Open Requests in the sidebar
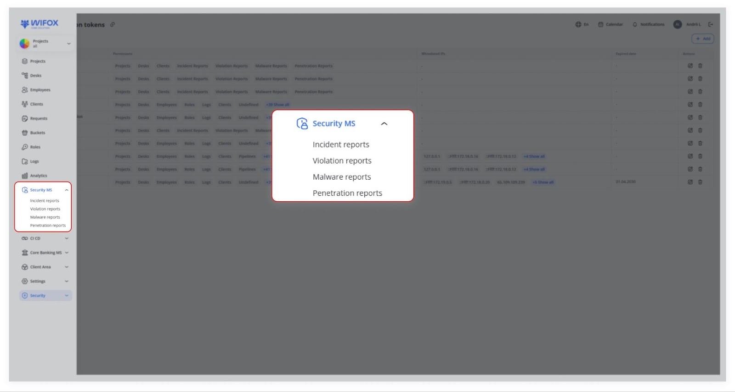This screenshot has height=392, width=735. point(34,118)
